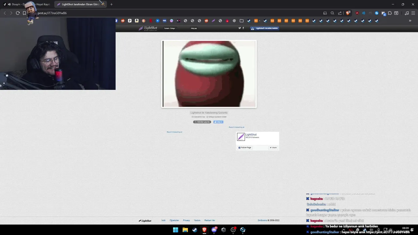The height and width of the screenshot is (235, 418).
Task: Open the LightShot Twitter icon in header
Action: click(240, 28)
